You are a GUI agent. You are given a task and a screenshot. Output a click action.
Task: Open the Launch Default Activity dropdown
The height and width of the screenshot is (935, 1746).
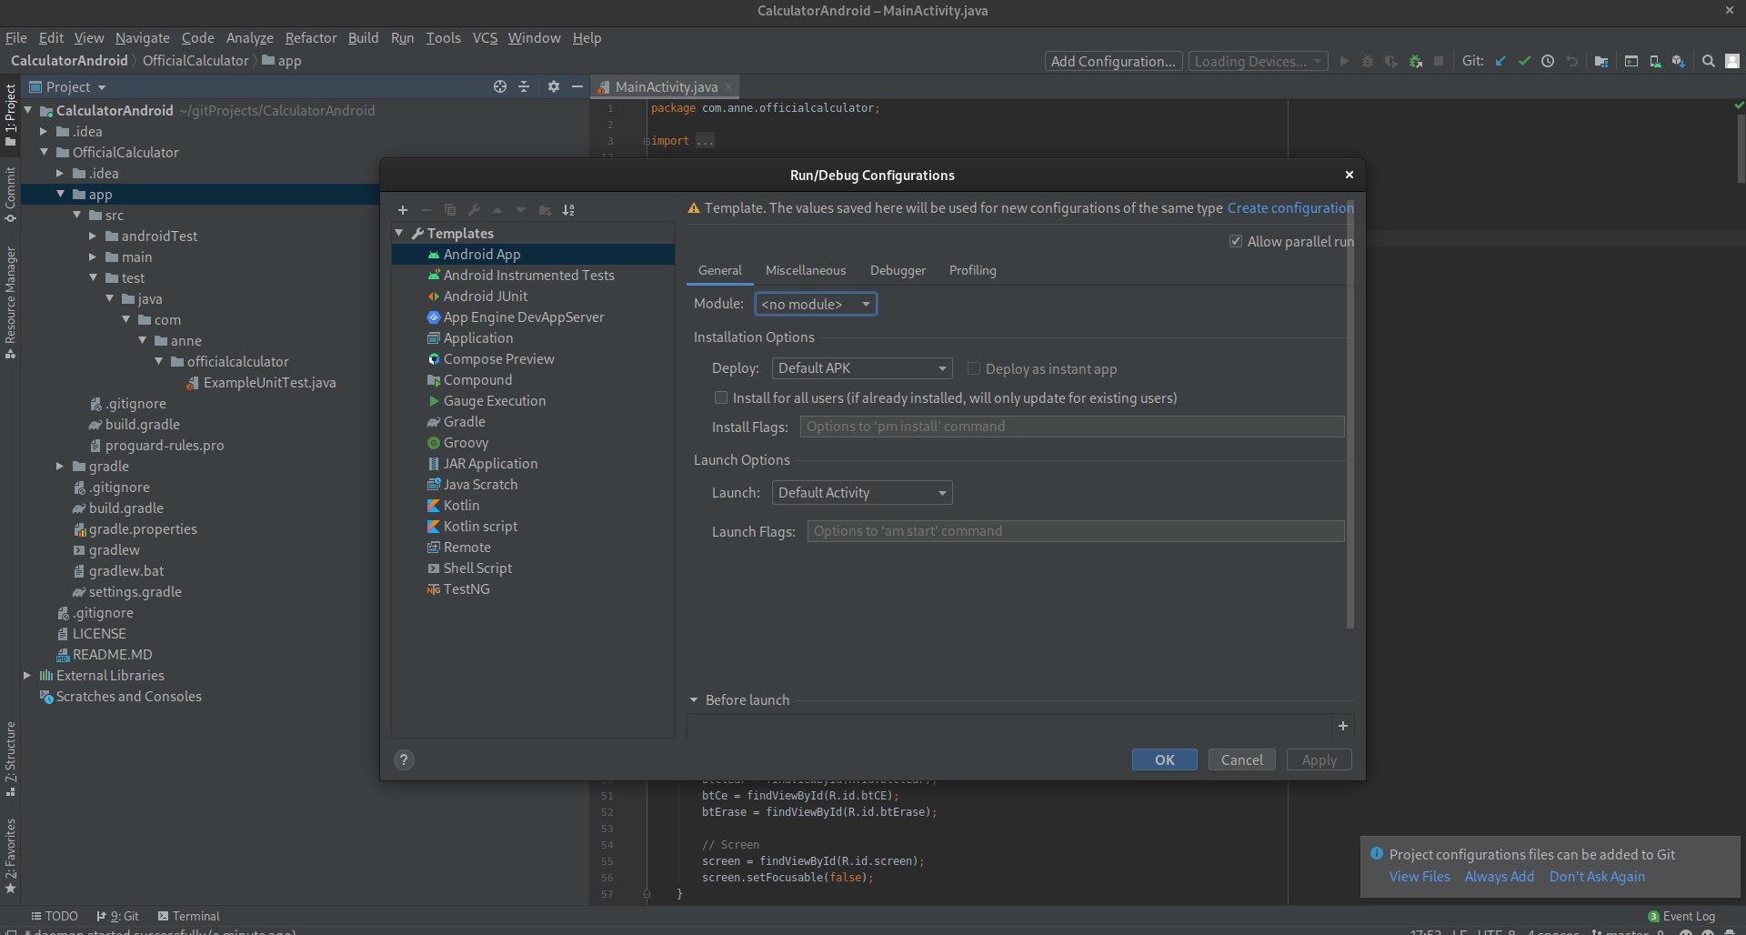click(x=861, y=493)
